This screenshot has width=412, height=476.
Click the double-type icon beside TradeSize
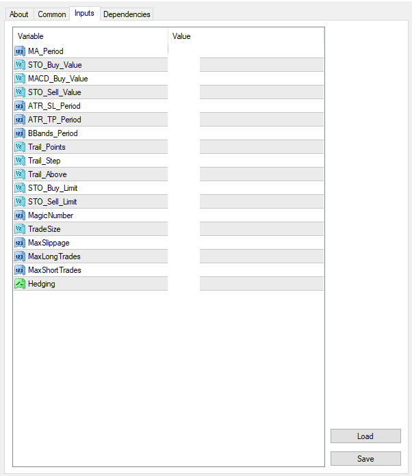click(20, 229)
